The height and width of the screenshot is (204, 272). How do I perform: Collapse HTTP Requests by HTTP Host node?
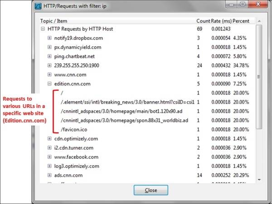43,29
